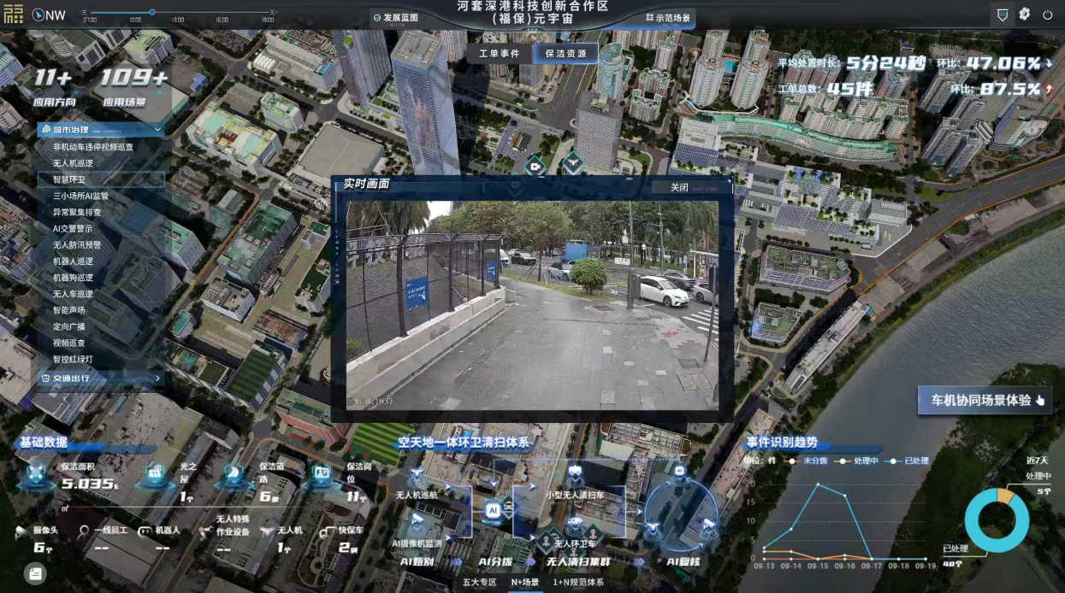This screenshot has height=593, width=1065.
Task: Click the shield icon in top bar
Action: [1002, 15]
